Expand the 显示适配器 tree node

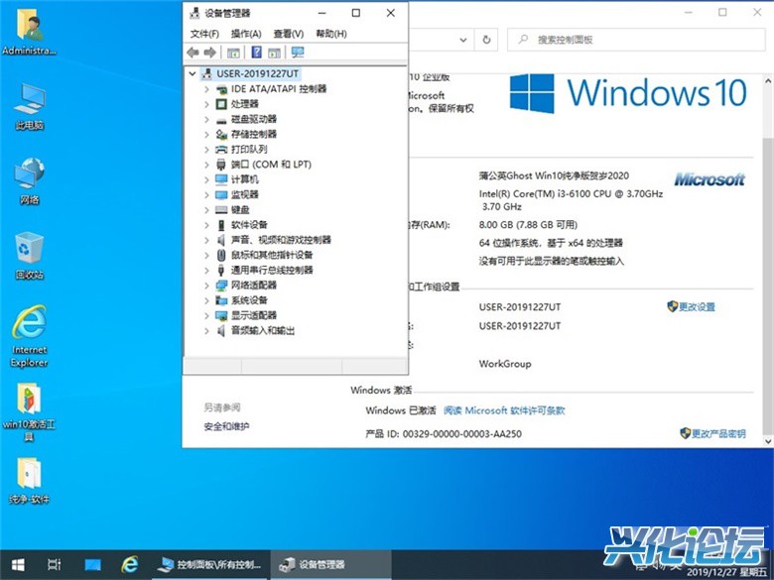(x=206, y=315)
